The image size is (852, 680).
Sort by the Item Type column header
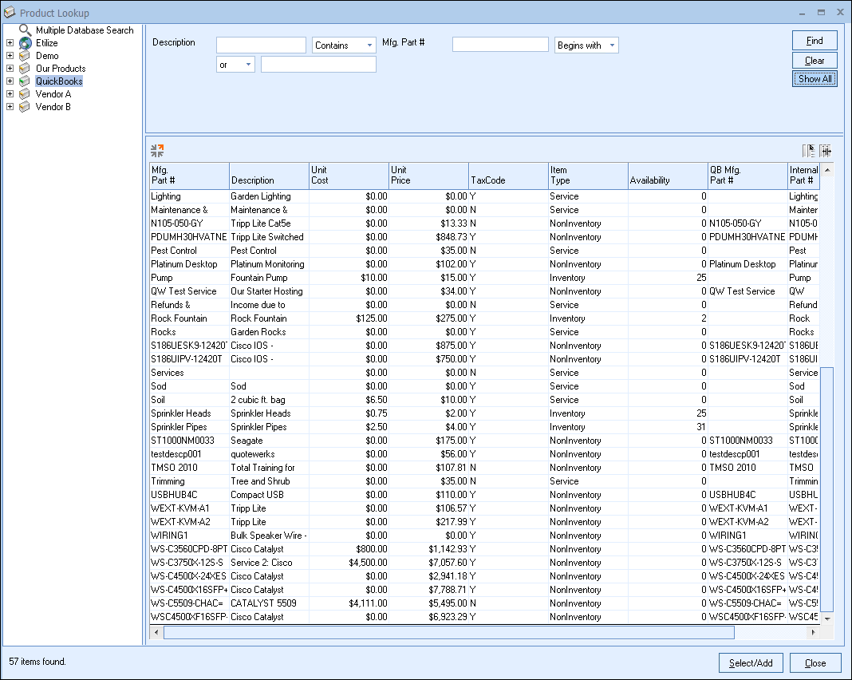tap(586, 175)
